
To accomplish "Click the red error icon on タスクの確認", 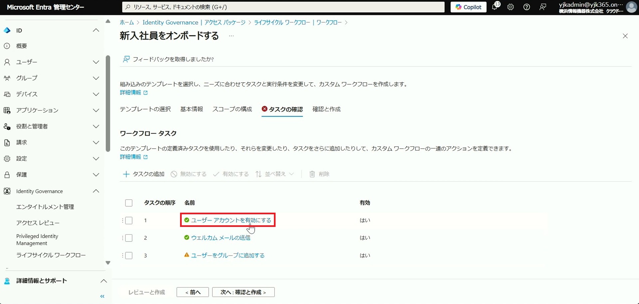I will (265, 109).
